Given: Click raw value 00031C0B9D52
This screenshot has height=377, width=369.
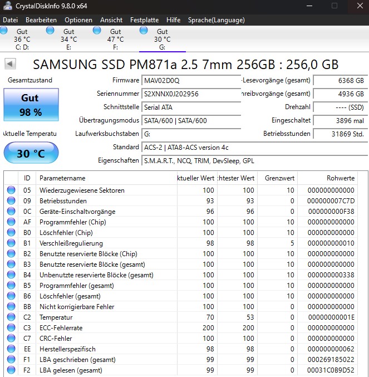Looking at the screenshot, I should pyautogui.click(x=331, y=370).
